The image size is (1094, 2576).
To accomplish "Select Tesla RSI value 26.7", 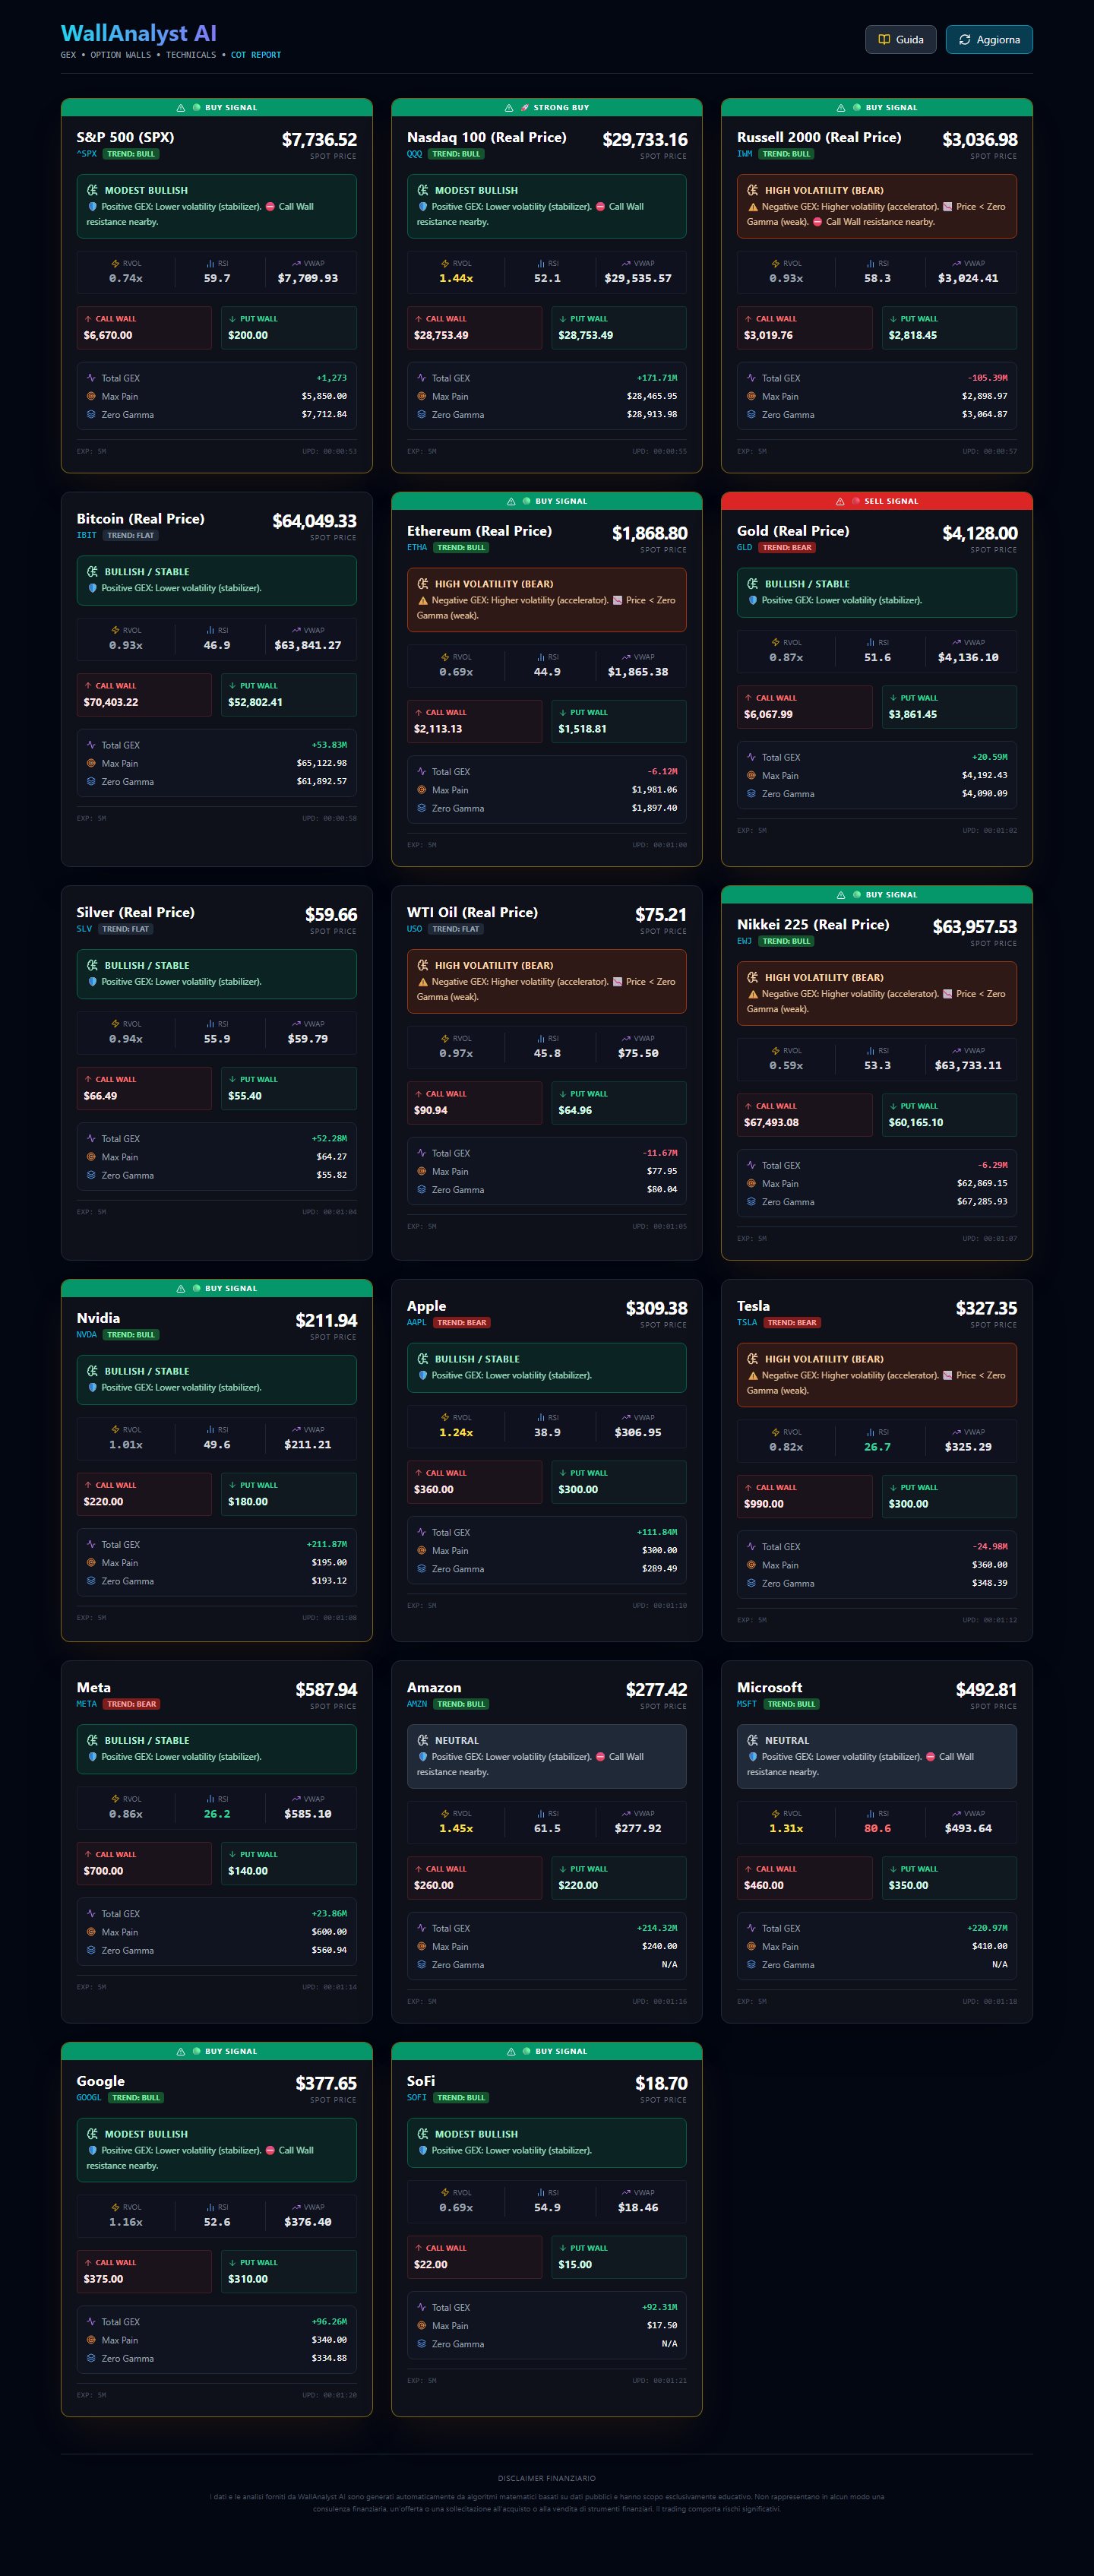I will click(x=877, y=1447).
